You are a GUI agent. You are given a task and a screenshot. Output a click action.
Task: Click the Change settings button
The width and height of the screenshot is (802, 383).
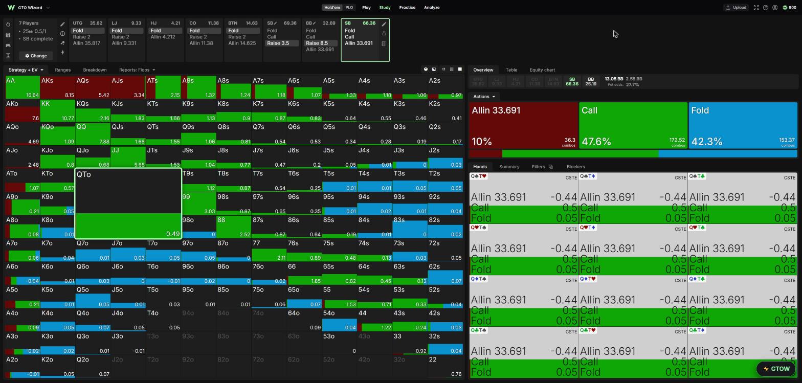tap(36, 56)
